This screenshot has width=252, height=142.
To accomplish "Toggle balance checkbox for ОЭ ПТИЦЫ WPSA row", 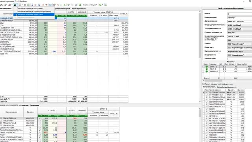I will tap(40, 125).
